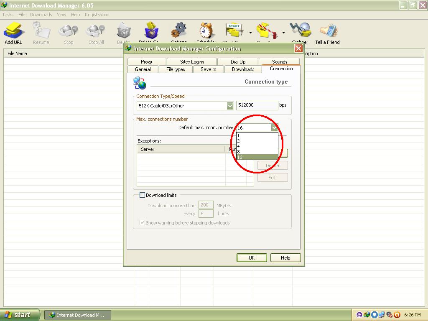Image resolution: width=428 pixels, height=321 pixels.
Task: Confirm settings with the OK button
Action: point(252,257)
